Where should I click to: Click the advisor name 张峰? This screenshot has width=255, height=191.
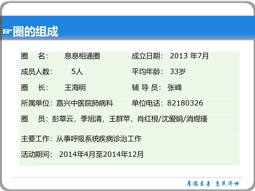[x=175, y=88]
